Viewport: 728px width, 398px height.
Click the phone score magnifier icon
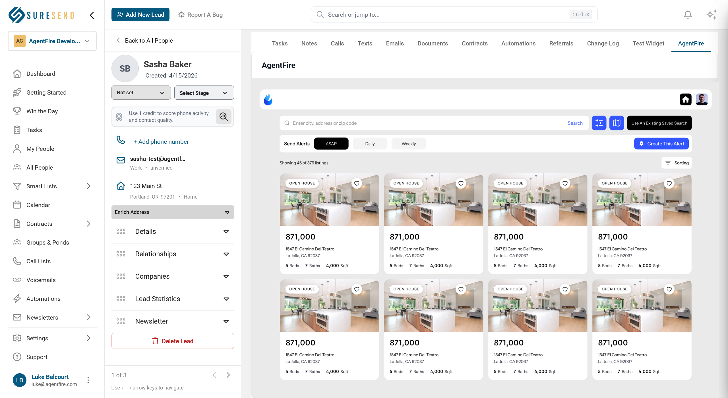point(224,116)
